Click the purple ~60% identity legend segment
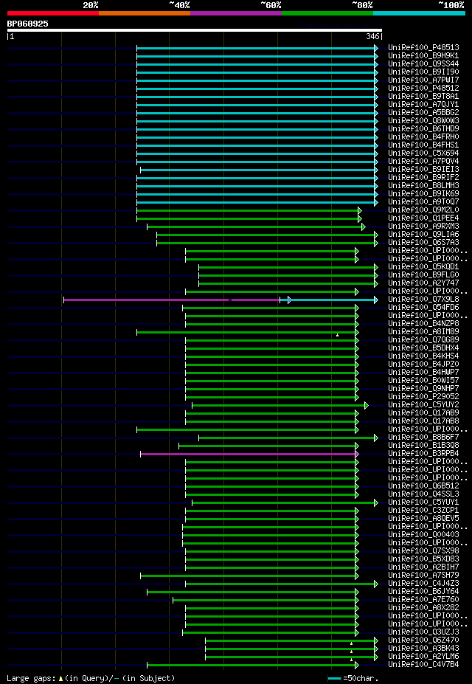The image size is (472, 684). (236, 13)
